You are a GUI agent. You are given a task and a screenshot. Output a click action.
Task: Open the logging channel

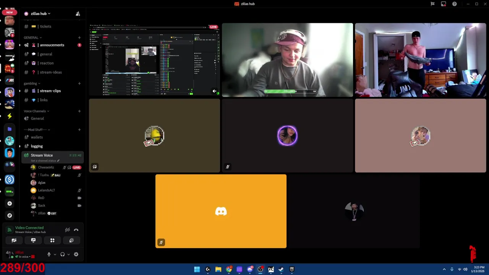tap(53, 146)
